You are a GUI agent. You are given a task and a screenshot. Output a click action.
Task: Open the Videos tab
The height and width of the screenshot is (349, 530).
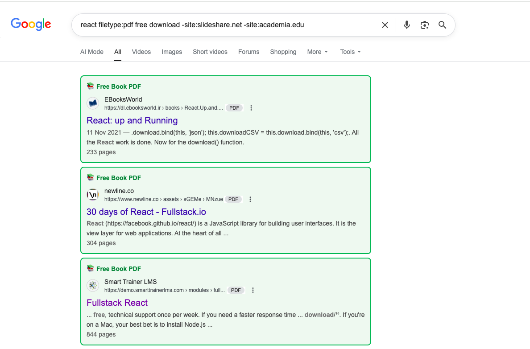click(141, 52)
